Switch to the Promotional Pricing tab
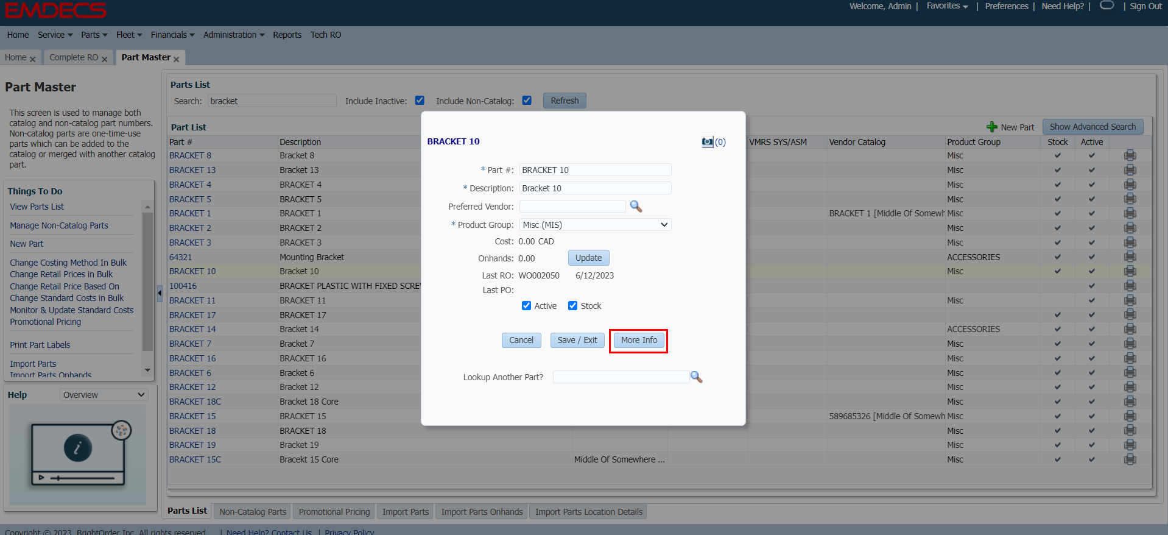Viewport: 1168px width, 535px height. pos(334,512)
